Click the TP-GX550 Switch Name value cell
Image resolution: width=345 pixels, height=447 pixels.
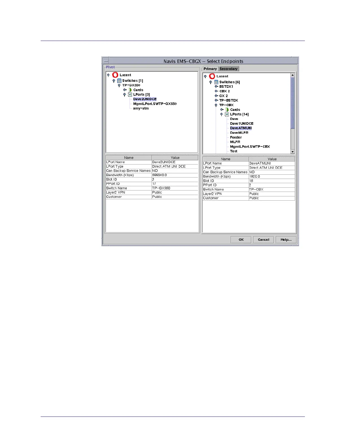click(175, 188)
